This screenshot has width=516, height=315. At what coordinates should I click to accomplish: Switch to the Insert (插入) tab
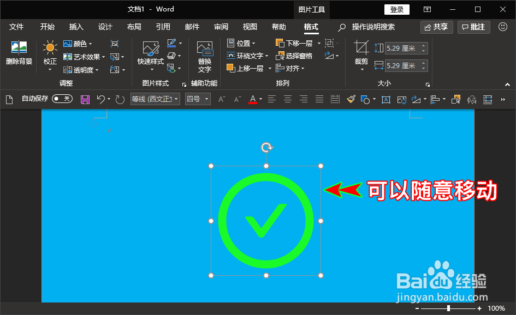coord(76,27)
